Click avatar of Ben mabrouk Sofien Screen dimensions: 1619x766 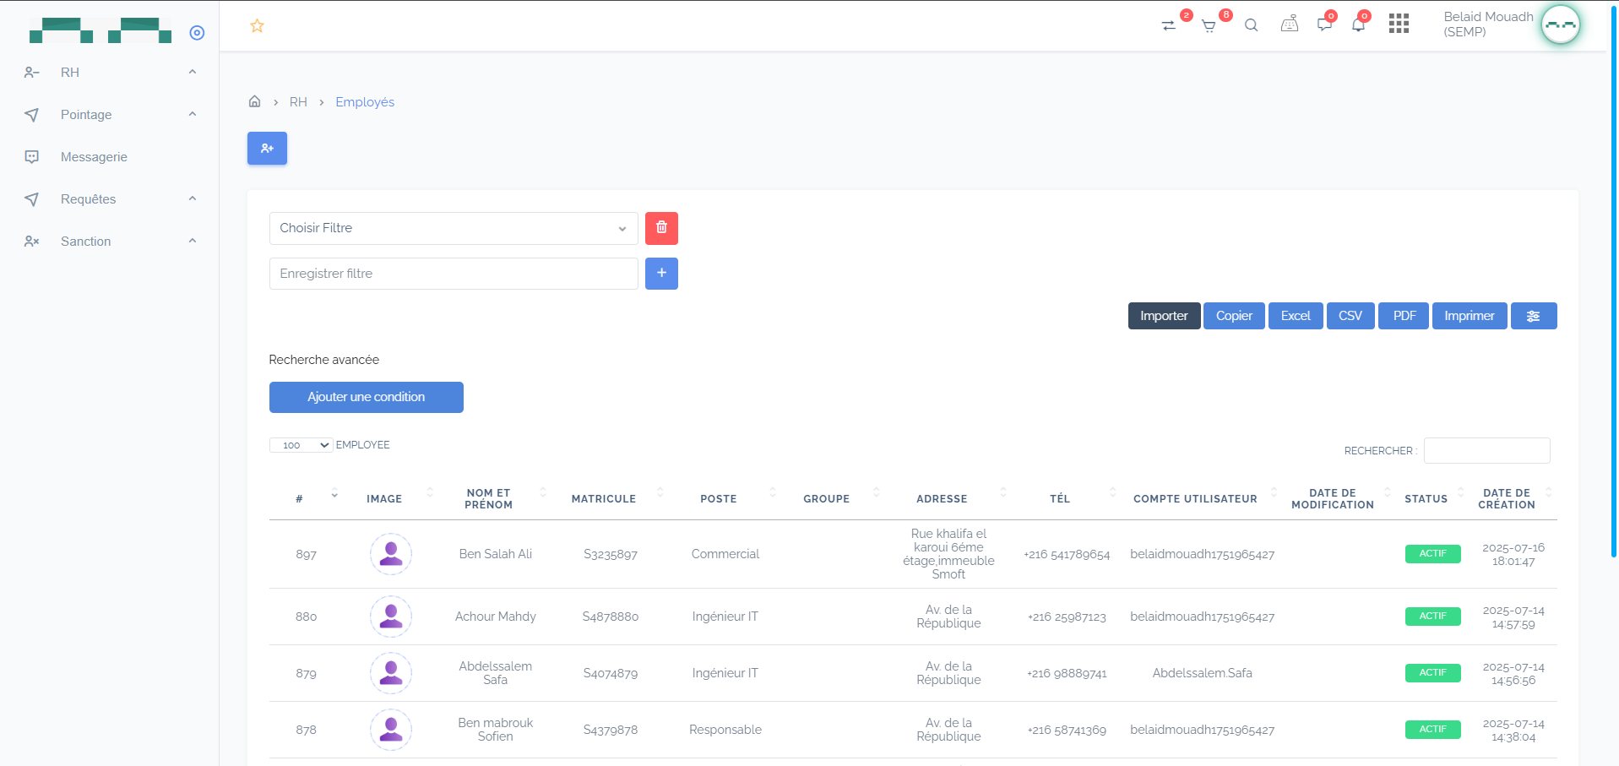[x=391, y=730]
